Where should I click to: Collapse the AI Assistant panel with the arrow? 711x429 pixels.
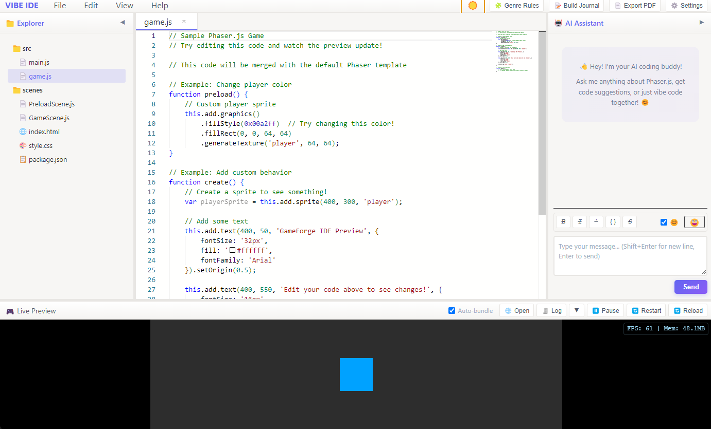pos(701,23)
